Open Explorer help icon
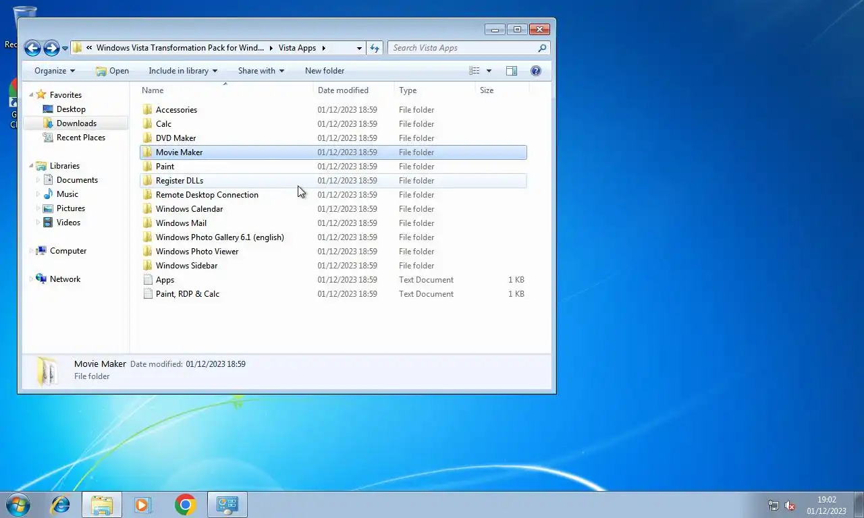 pos(536,71)
